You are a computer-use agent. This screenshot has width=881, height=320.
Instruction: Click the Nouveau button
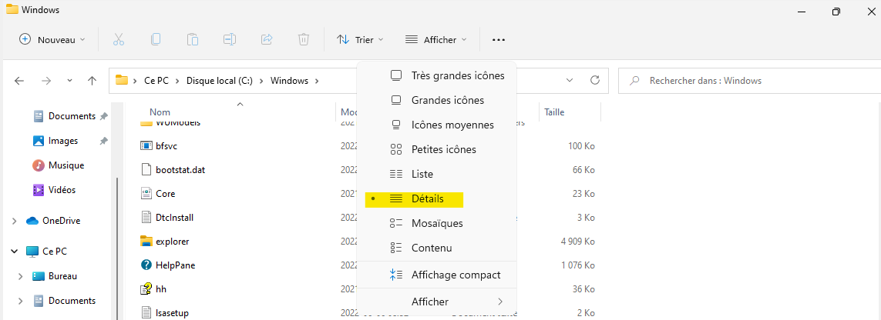[x=52, y=39]
